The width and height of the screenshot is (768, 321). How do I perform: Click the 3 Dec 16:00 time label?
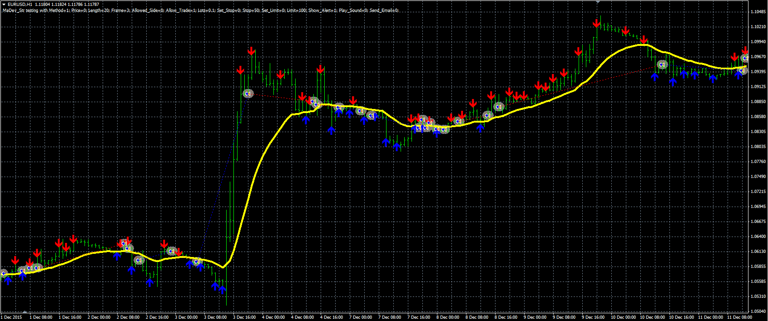tap(245, 317)
